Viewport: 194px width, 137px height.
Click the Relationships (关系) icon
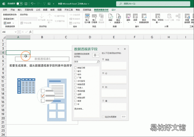point(178,16)
